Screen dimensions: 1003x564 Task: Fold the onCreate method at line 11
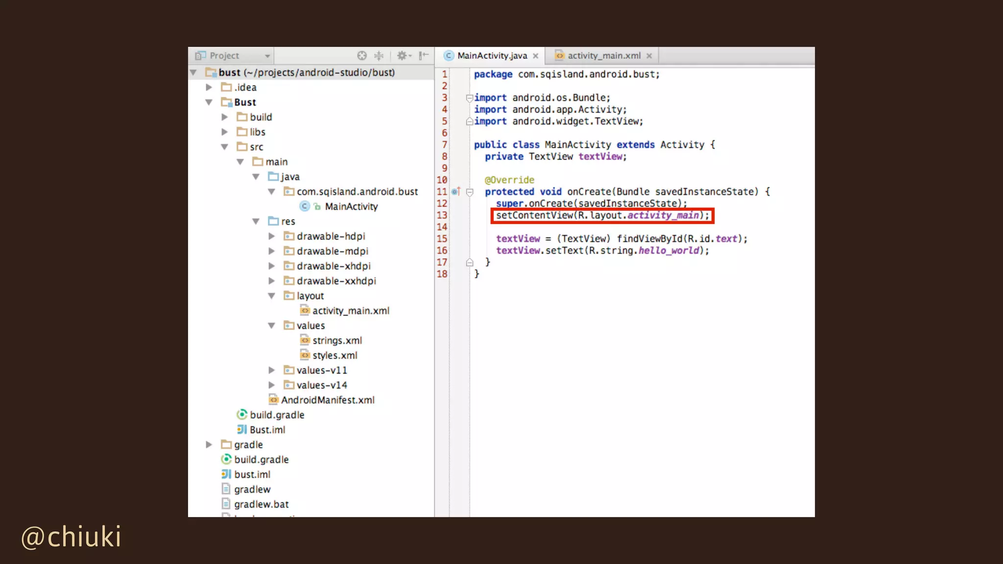tap(469, 192)
